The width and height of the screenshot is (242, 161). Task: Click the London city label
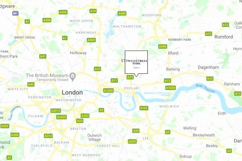[72, 92]
